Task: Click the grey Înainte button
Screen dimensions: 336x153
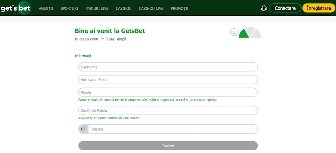Action: click(168, 146)
